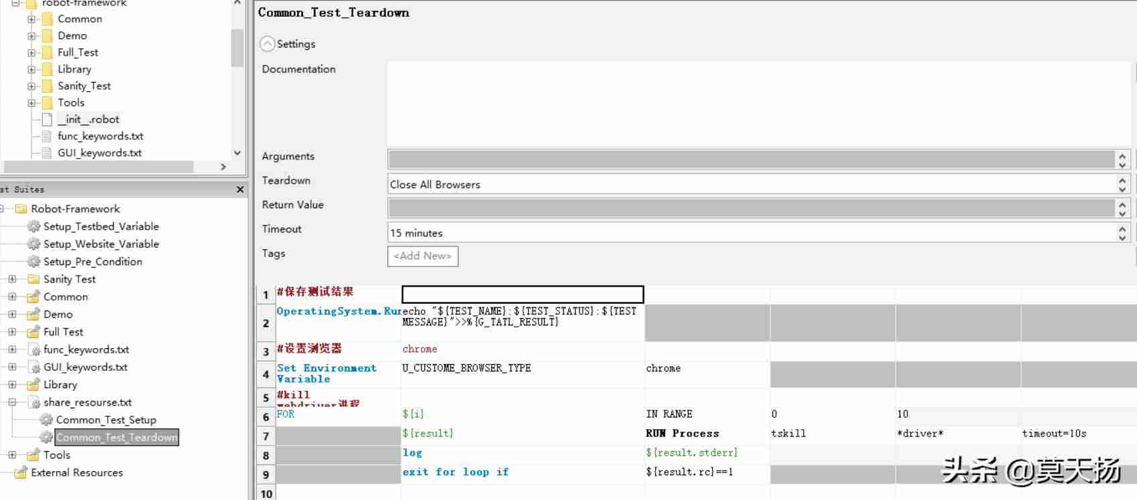The width and height of the screenshot is (1137, 500).
Task: Click the __init__.robot file icon
Action: tap(47, 119)
